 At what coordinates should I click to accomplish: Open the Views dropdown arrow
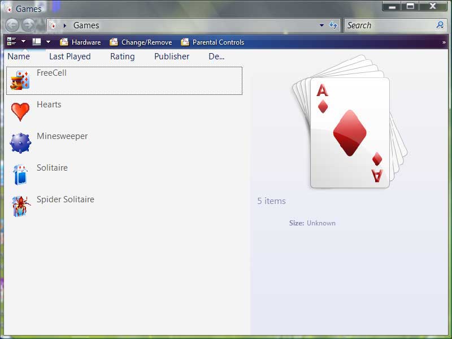pos(23,42)
